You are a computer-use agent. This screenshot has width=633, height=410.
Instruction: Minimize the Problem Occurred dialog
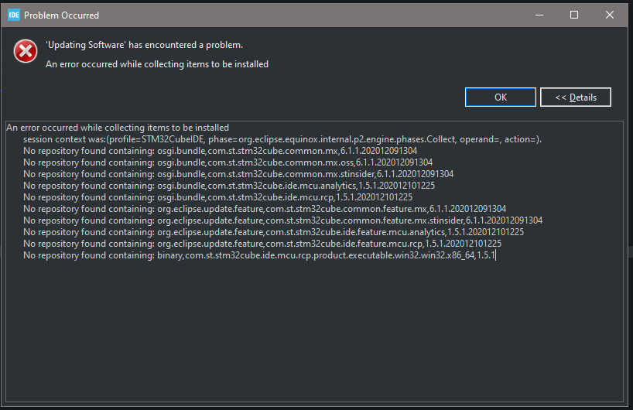(539, 15)
